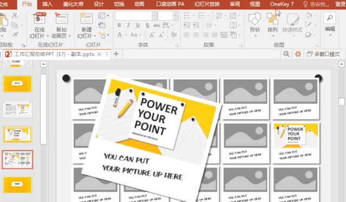
Task: Switch to the 插入 Insert tab
Action: pyautogui.click(x=47, y=4)
